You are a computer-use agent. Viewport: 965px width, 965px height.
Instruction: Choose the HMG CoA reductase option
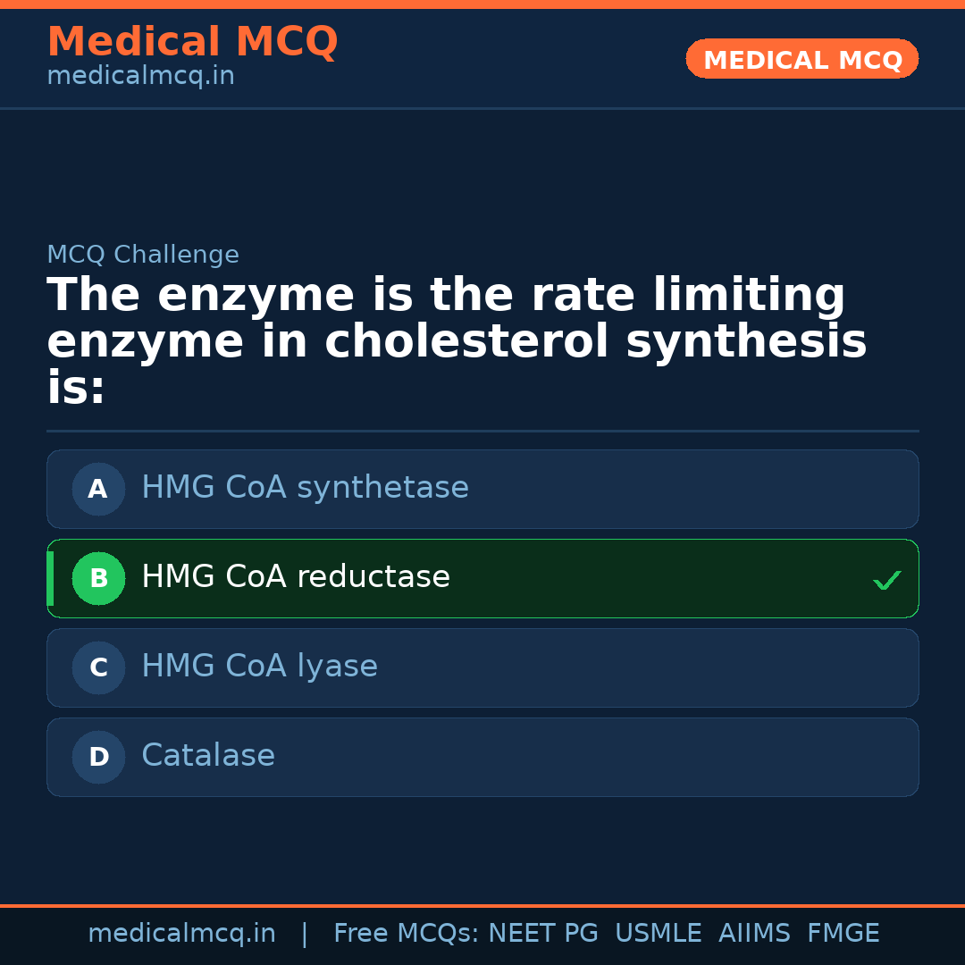point(296,577)
